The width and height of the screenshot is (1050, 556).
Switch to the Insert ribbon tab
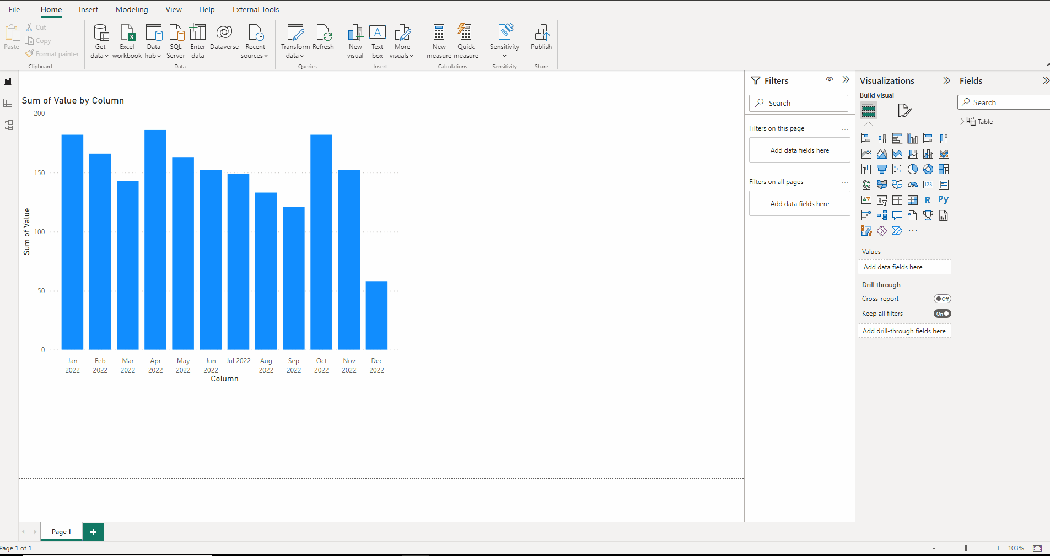click(x=88, y=9)
